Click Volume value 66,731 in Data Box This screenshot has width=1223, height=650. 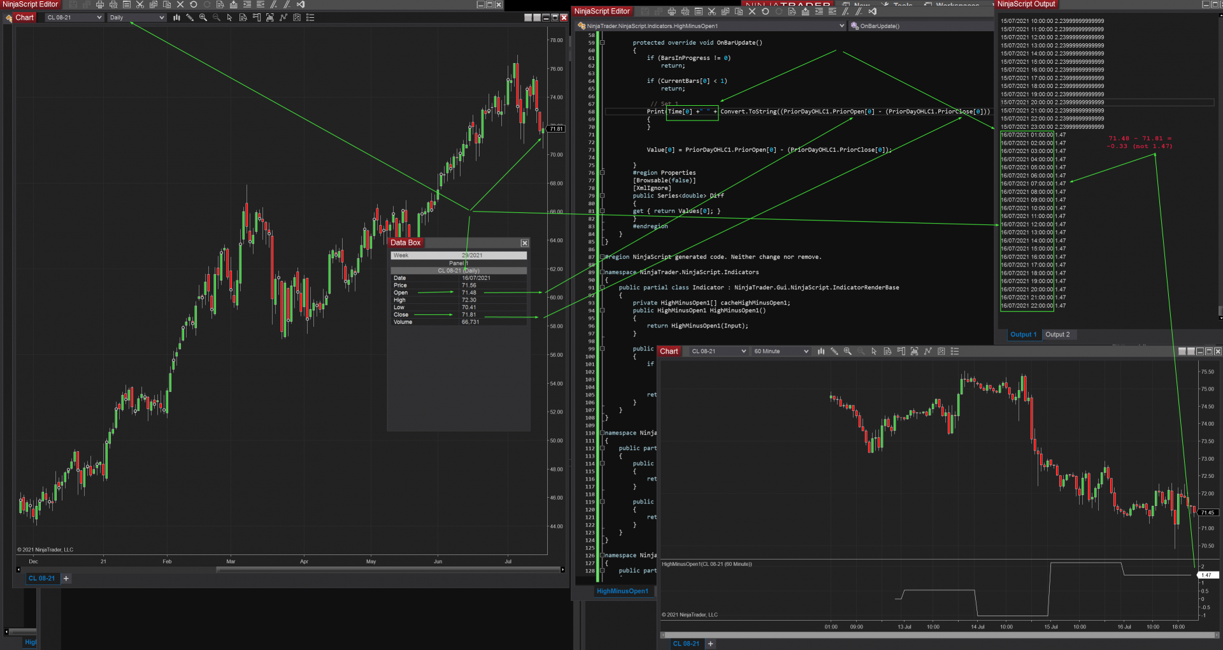pyautogui.click(x=470, y=322)
